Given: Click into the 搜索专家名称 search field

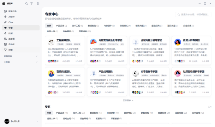Looking at the screenshot, I should (x=193, y=15).
